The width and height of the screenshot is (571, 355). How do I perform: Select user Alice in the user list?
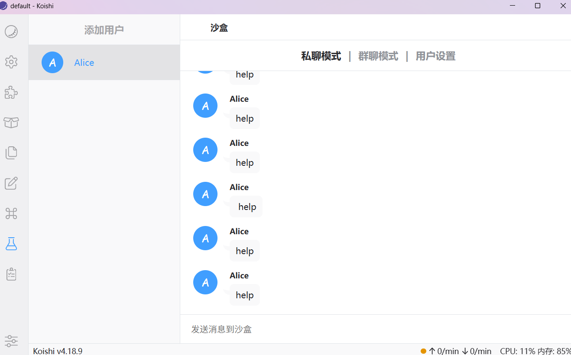pyautogui.click(x=84, y=63)
